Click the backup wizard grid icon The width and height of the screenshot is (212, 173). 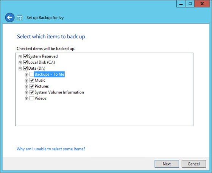pyautogui.click(x=20, y=18)
